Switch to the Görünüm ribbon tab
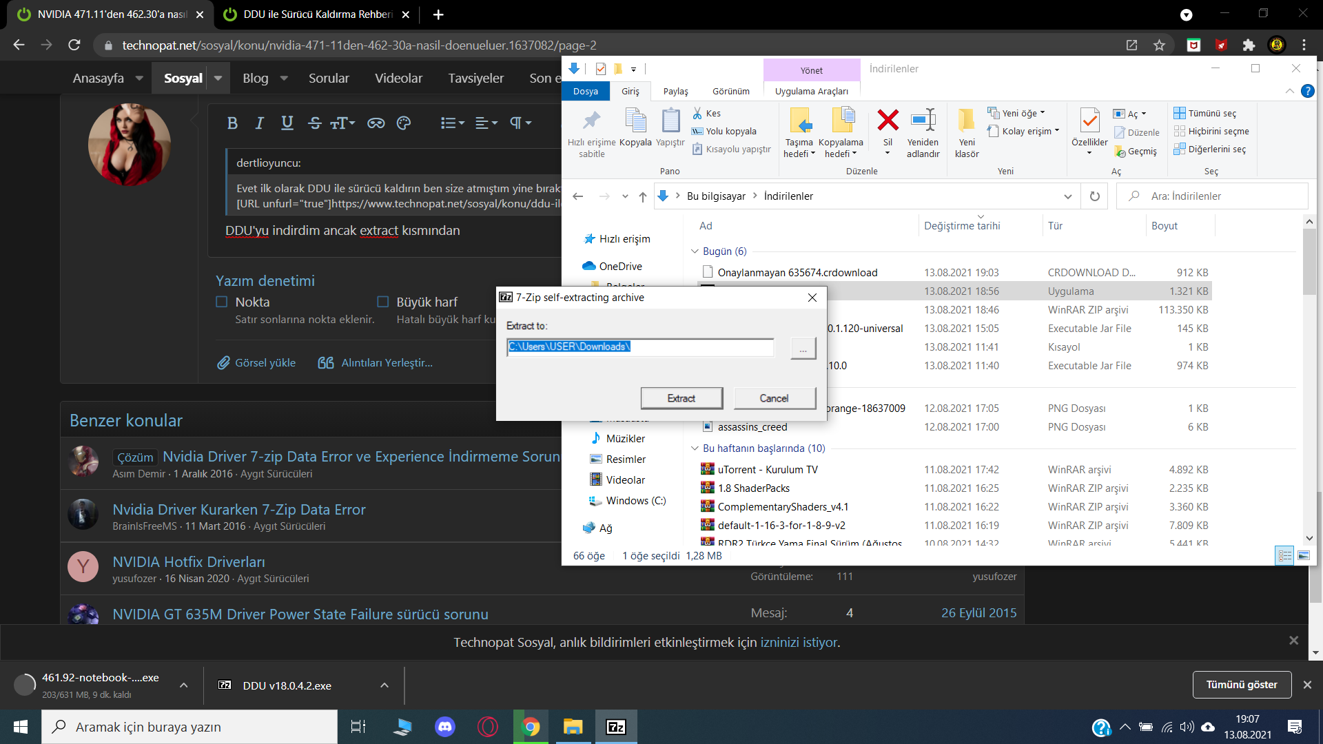Screen dimensions: 1323x744 (730, 91)
